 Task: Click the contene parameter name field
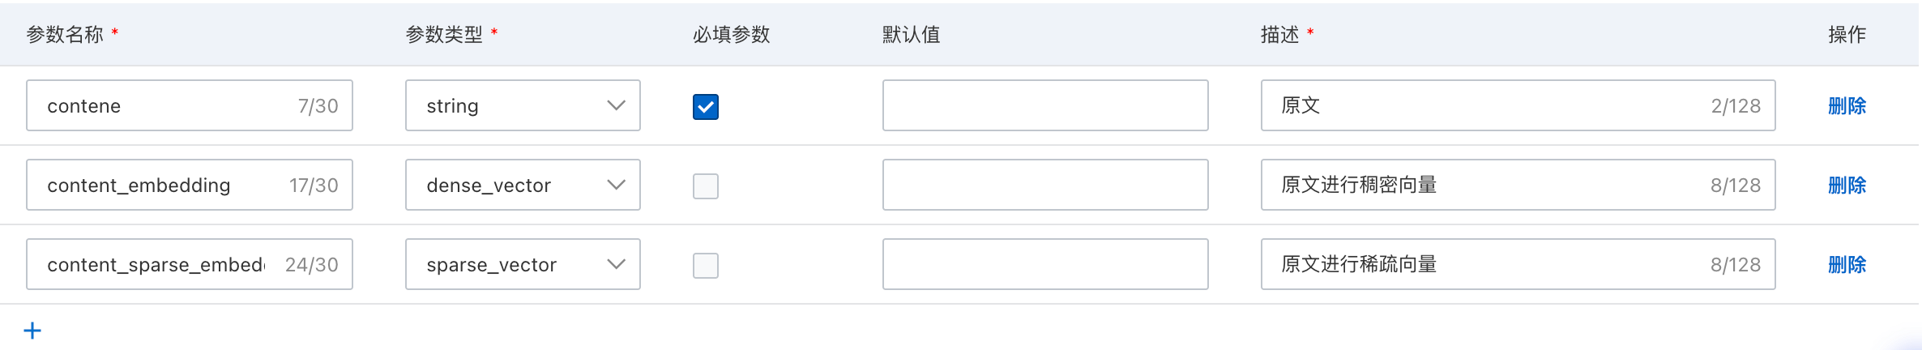(x=162, y=105)
